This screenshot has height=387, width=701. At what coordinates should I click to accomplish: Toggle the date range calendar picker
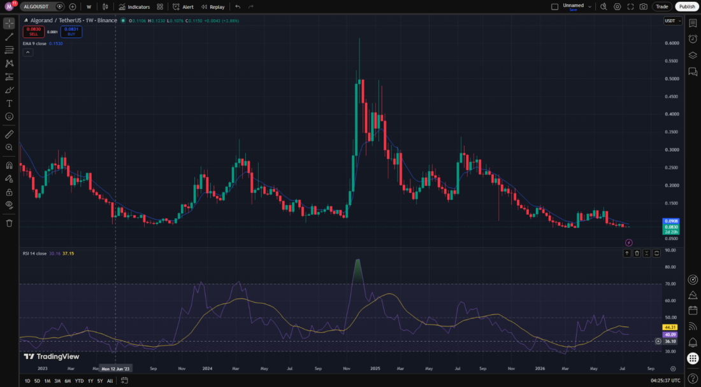tap(124, 381)
